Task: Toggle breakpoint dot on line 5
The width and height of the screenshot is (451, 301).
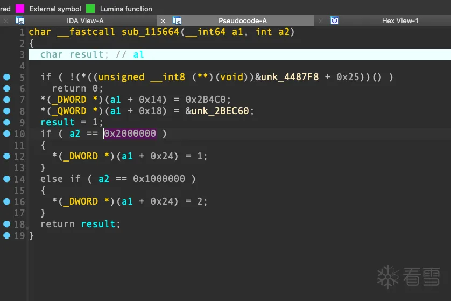Action: [6, 77]
